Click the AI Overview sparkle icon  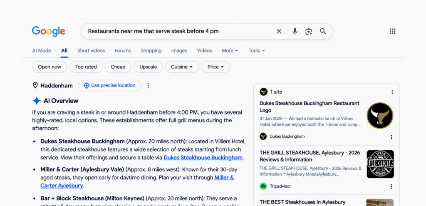click(x=37, y=101)
